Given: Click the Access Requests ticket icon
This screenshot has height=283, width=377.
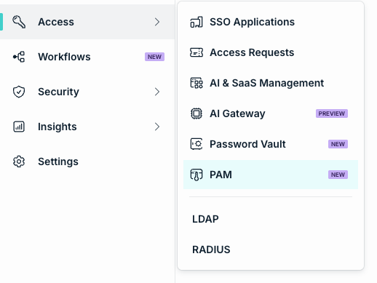Looking at the screenshot, I should (197, 52).
